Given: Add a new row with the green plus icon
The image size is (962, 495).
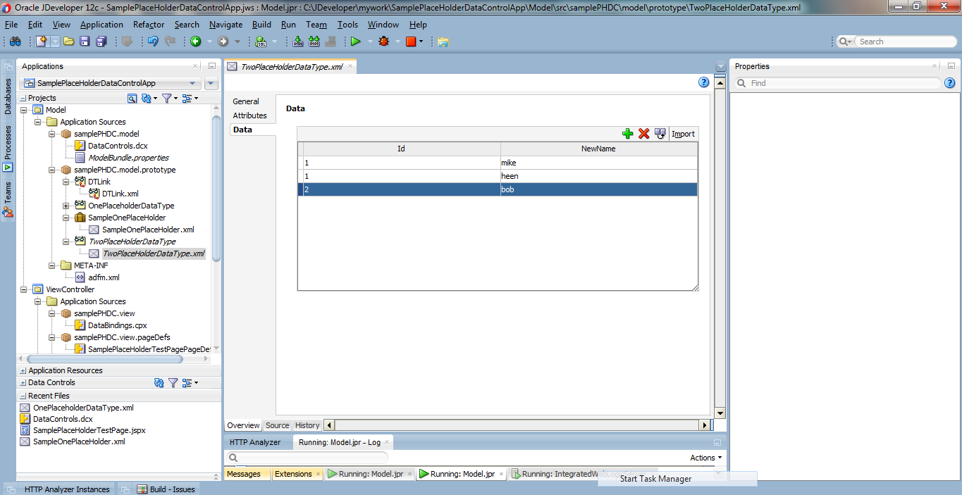Looking at the screenshot, I should (627, 132).
